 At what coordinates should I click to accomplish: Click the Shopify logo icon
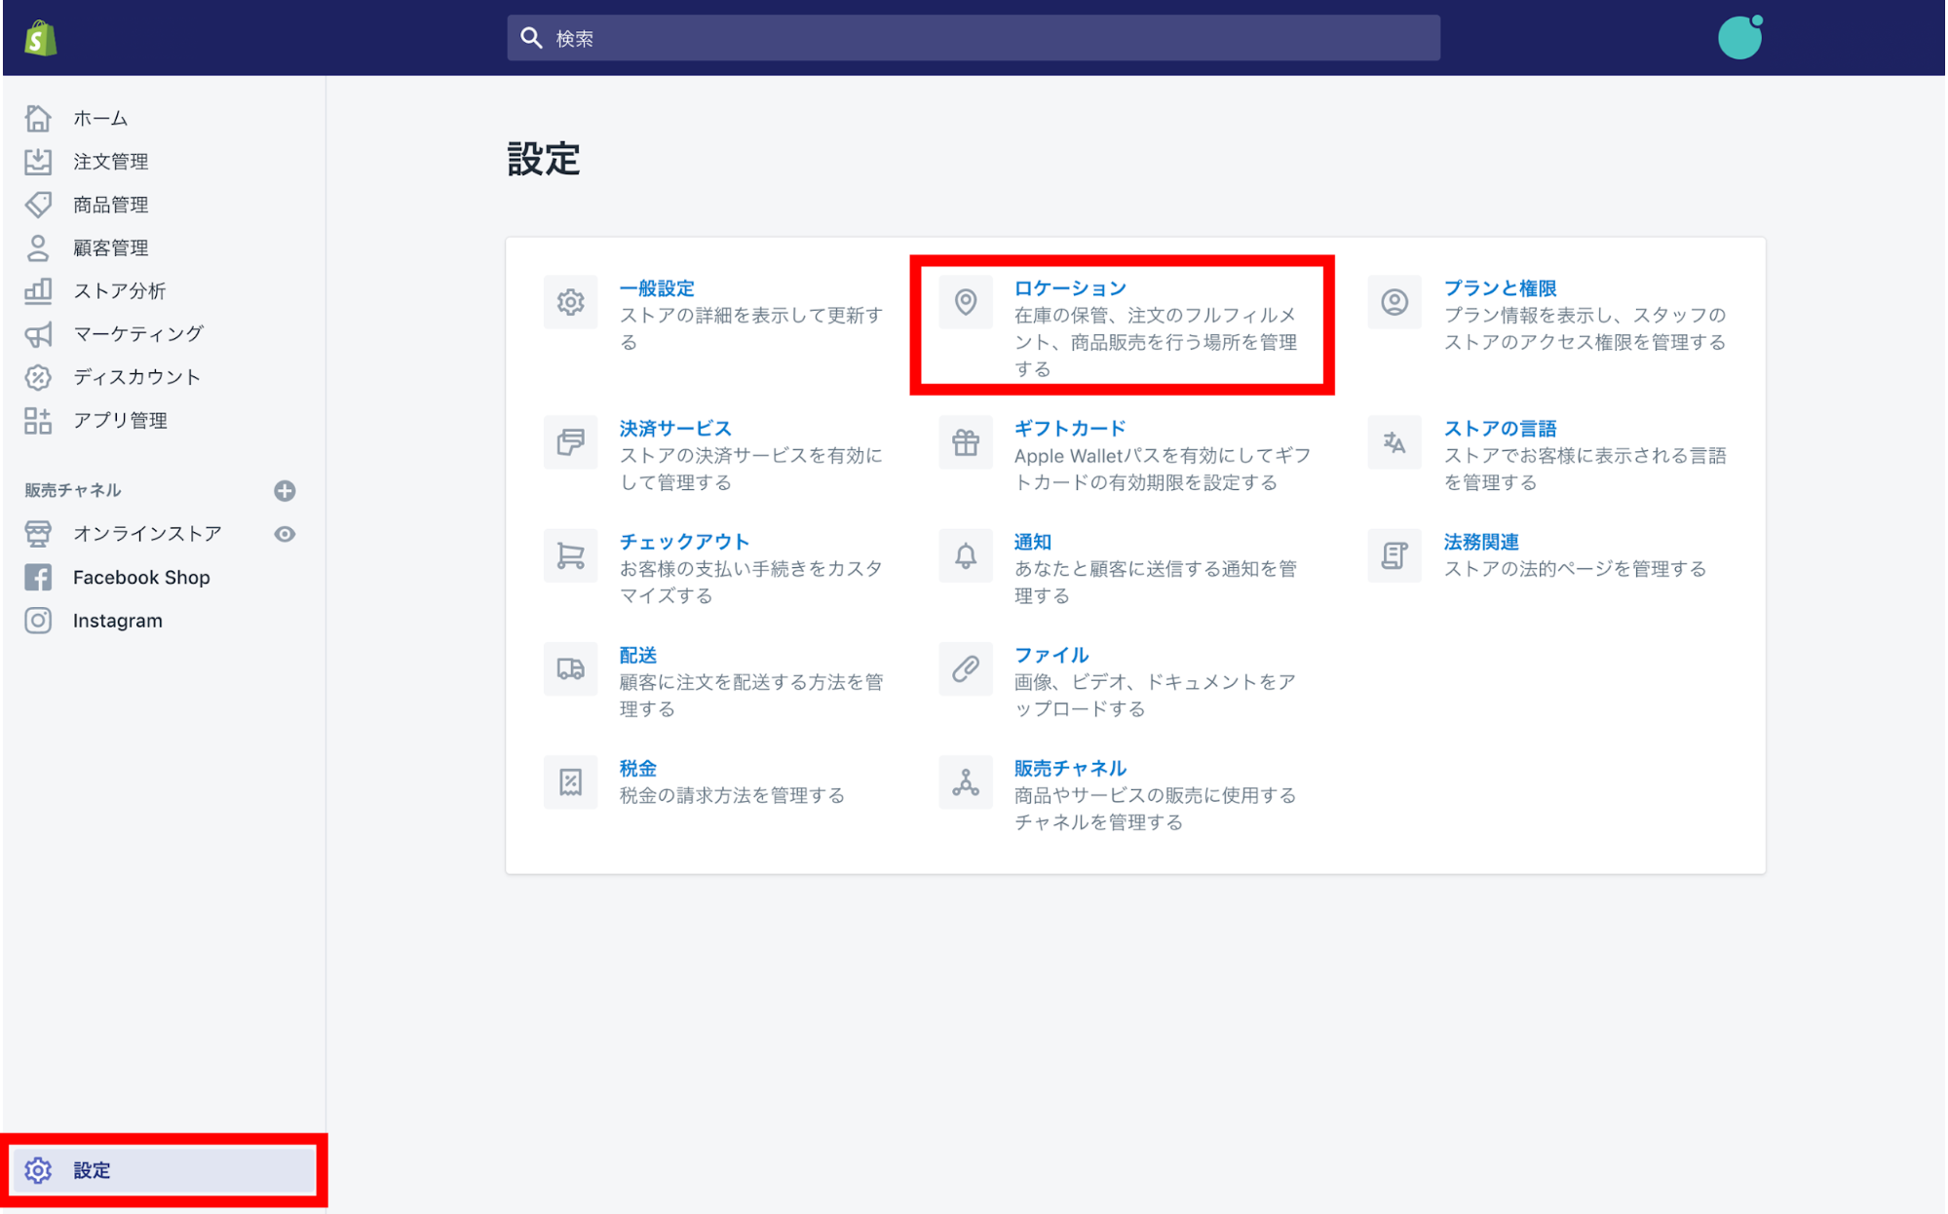point(40,38)
